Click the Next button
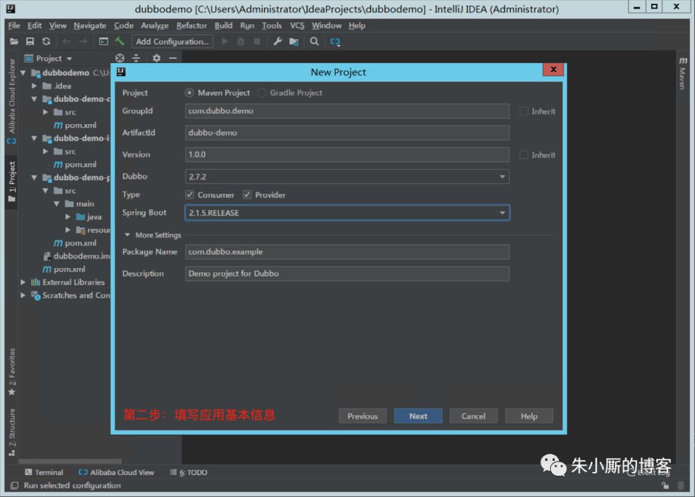 418,416
